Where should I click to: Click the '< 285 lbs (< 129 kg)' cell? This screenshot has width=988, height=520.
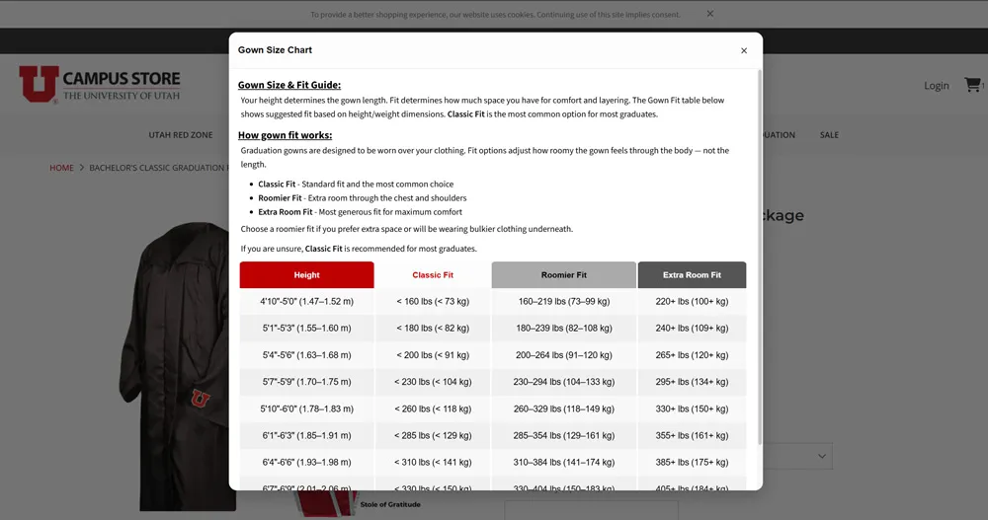(x=433, y=435)
